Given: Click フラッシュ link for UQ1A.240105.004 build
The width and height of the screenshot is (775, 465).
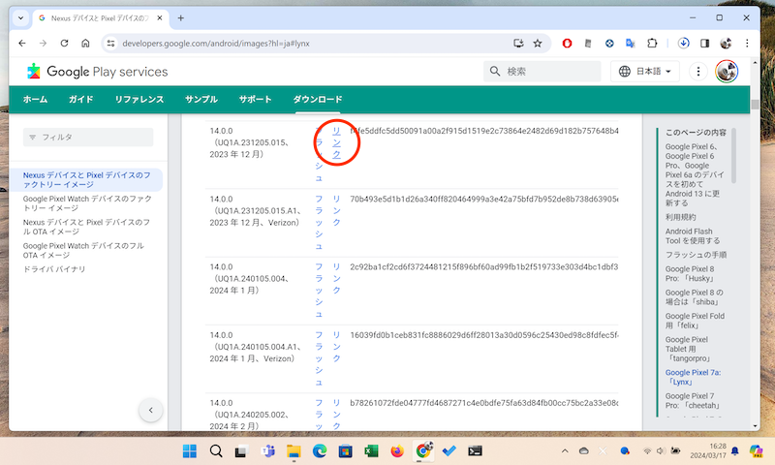Looking at the screenshot, I should pos(319,288).
